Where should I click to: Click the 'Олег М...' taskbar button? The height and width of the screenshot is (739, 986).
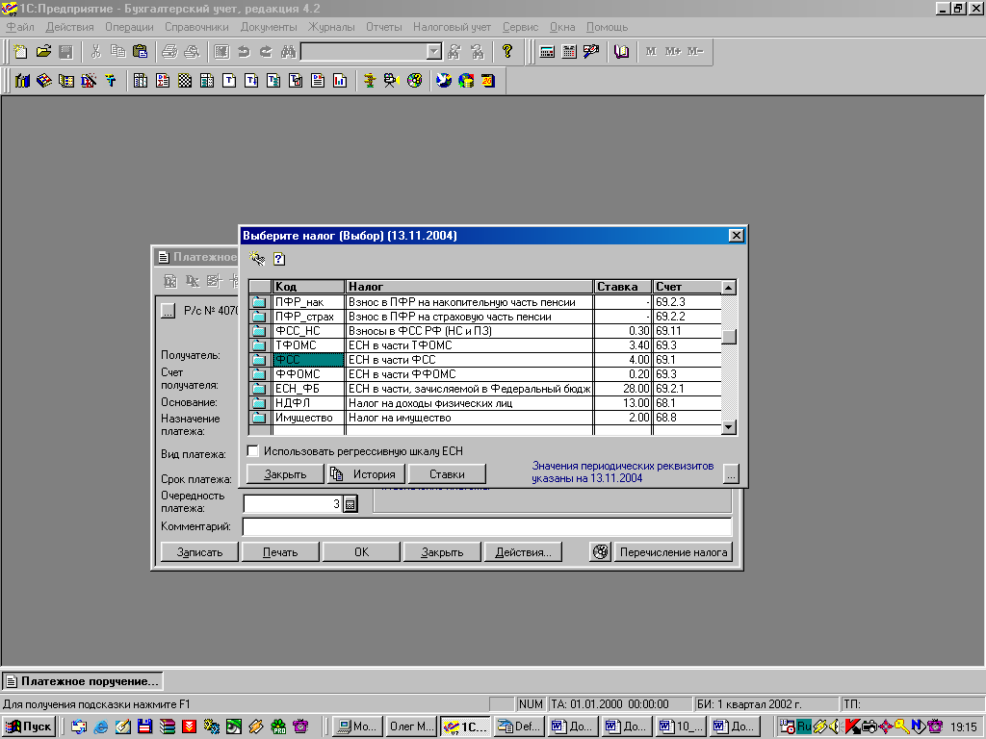pos(411,727)
